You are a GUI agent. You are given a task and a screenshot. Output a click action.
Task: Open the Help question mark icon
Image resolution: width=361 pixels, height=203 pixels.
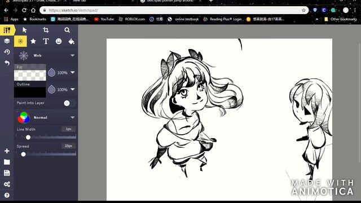pyautogui.click(x=7, y=195)
